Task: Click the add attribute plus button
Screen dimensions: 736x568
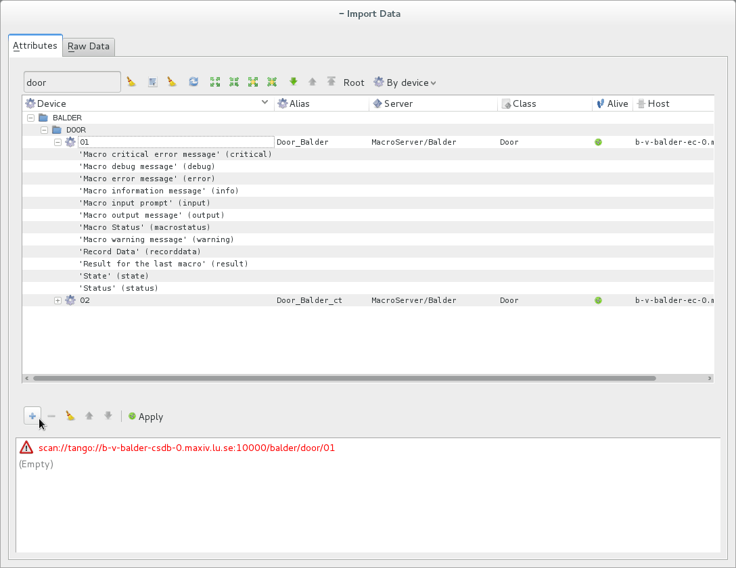Action: pyautogui.click(x=32, y=416)
